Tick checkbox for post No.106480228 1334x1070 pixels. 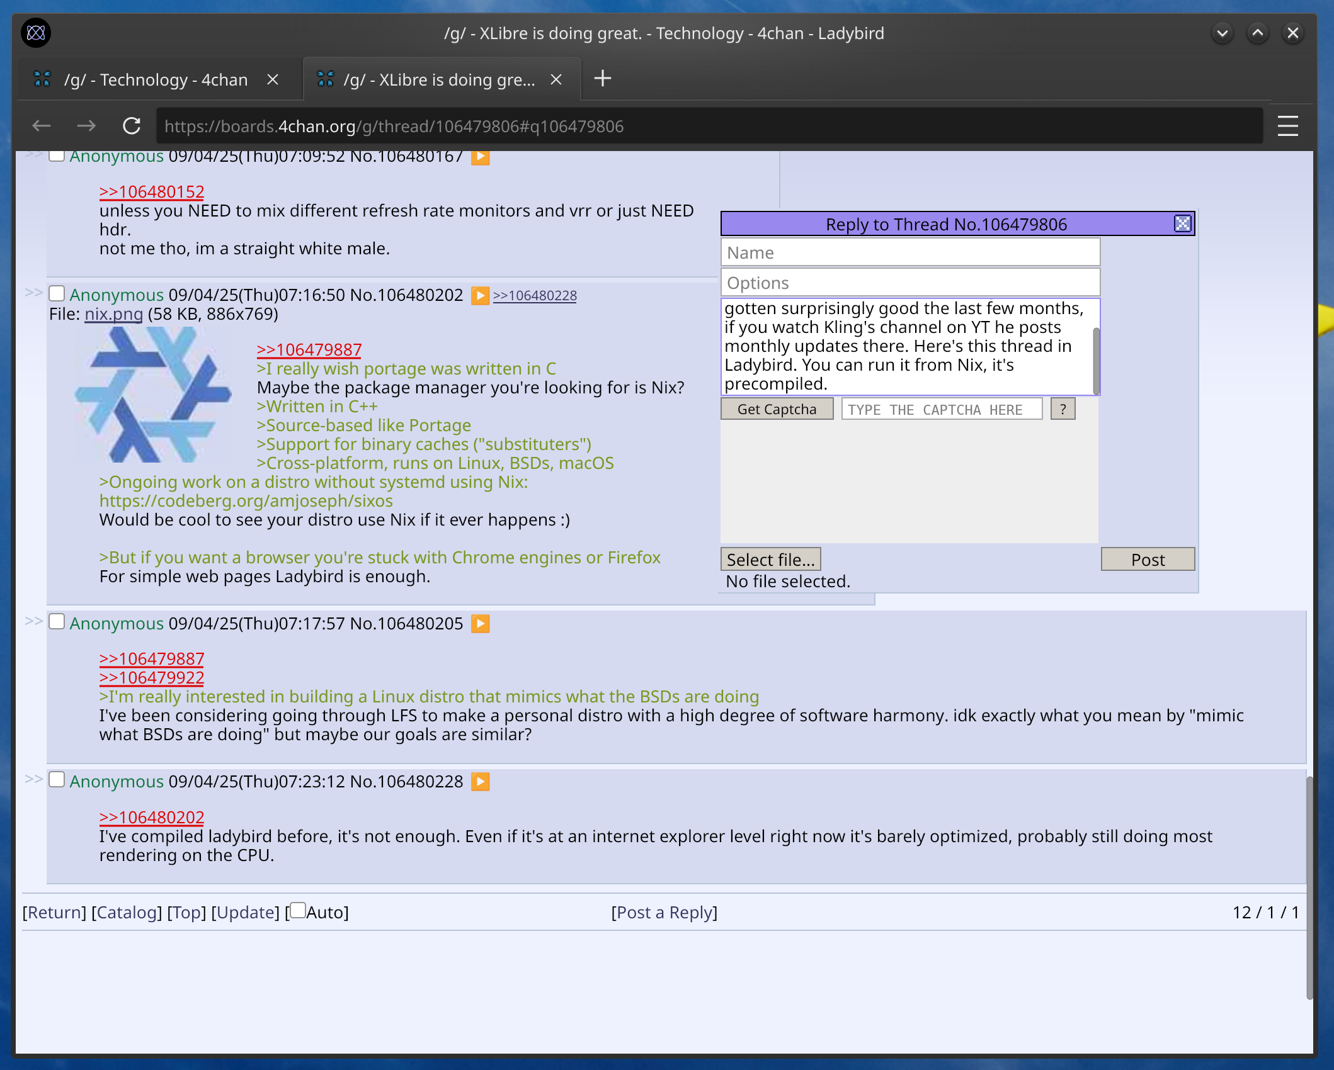(x=57, y=780)
